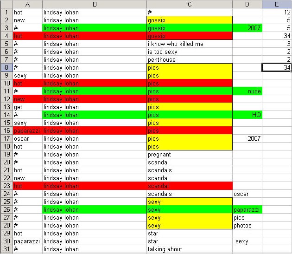Select column E header

(x=277, y=4)
